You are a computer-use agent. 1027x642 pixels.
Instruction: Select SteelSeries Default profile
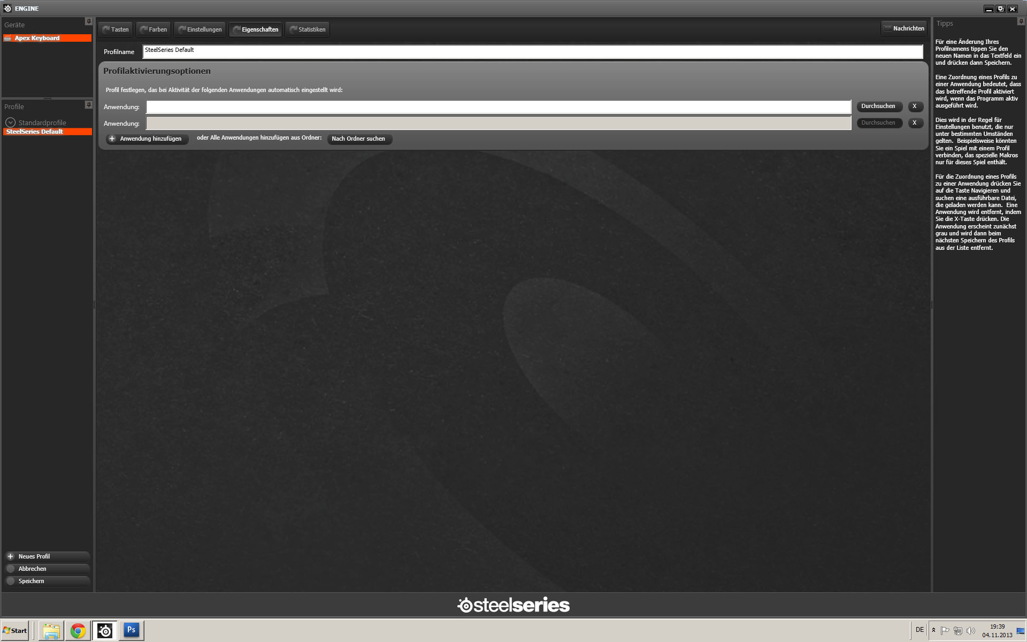coord(47,132)
